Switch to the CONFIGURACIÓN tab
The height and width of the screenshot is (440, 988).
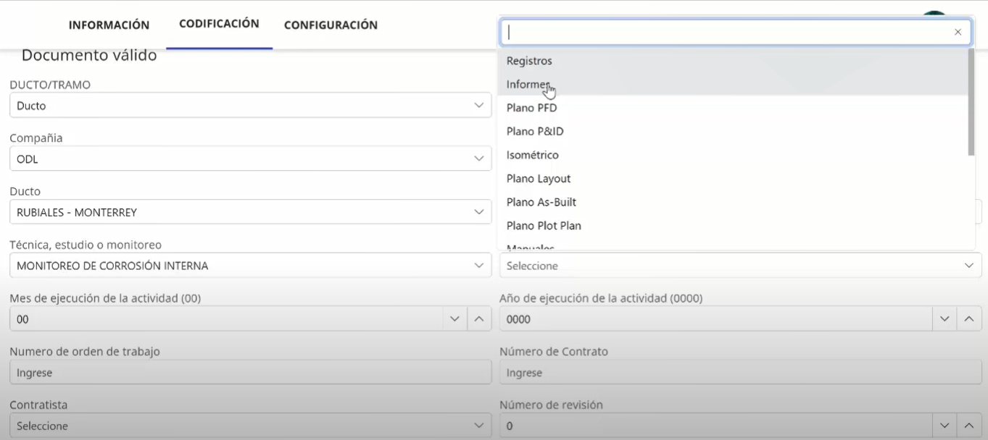pyautogui.click(x=331, y=25)
